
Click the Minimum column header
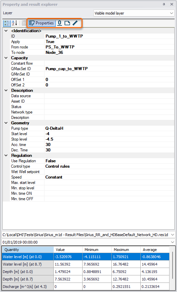pyautogui.click(x=97, y=250)
